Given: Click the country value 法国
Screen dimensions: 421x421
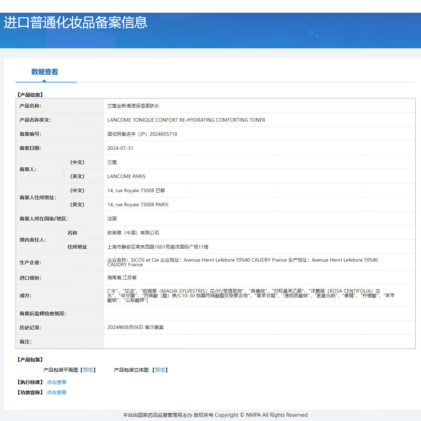Looking at the screenshot, I should 112,219.
